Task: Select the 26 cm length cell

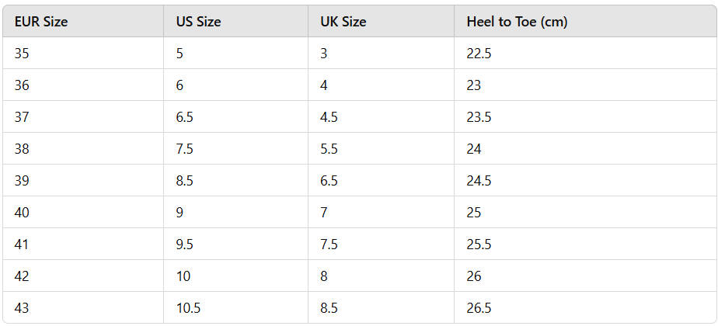Action: tap(474, 276)
